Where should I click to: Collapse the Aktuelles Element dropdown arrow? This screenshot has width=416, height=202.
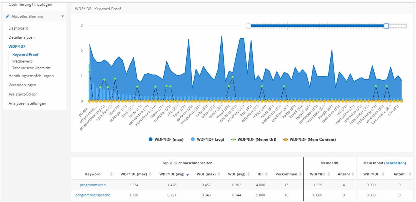62,16
